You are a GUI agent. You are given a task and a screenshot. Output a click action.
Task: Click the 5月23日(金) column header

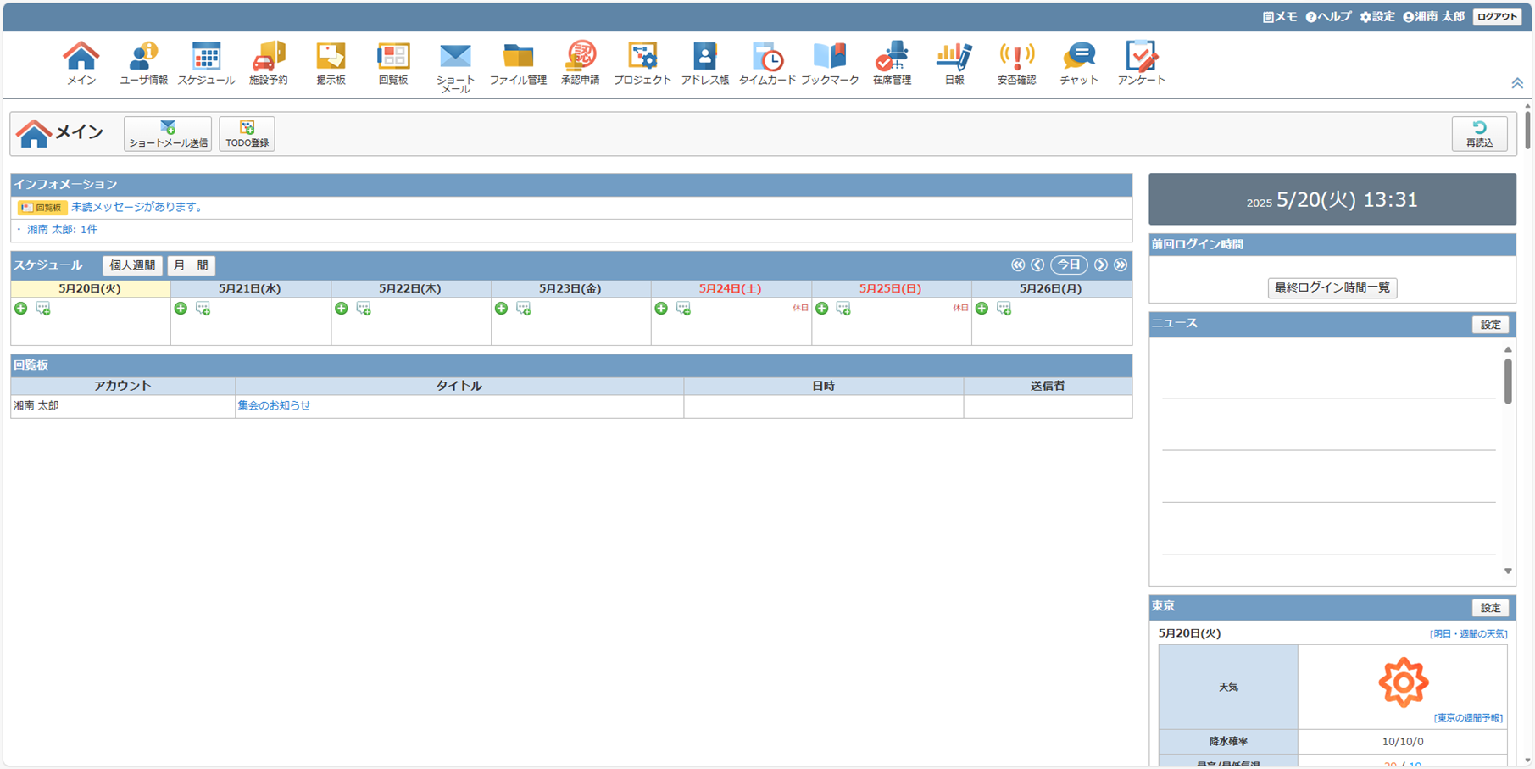570,289
